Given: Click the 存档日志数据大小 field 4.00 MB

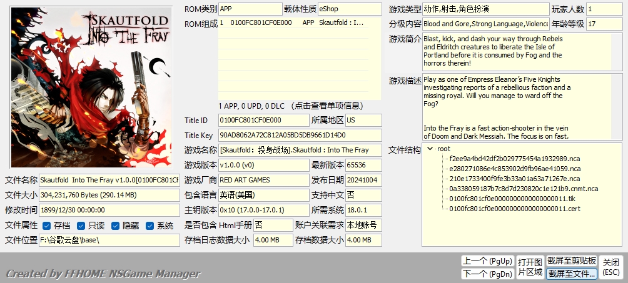Looking at the screenshot, I should click(273, 240).
